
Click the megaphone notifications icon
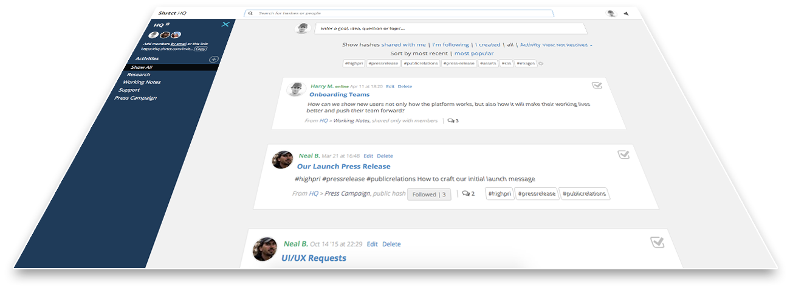pos(626,13)
